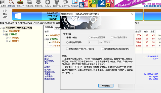
Task: Select 文档(F:) label in left tree
Action: point(16,41)
